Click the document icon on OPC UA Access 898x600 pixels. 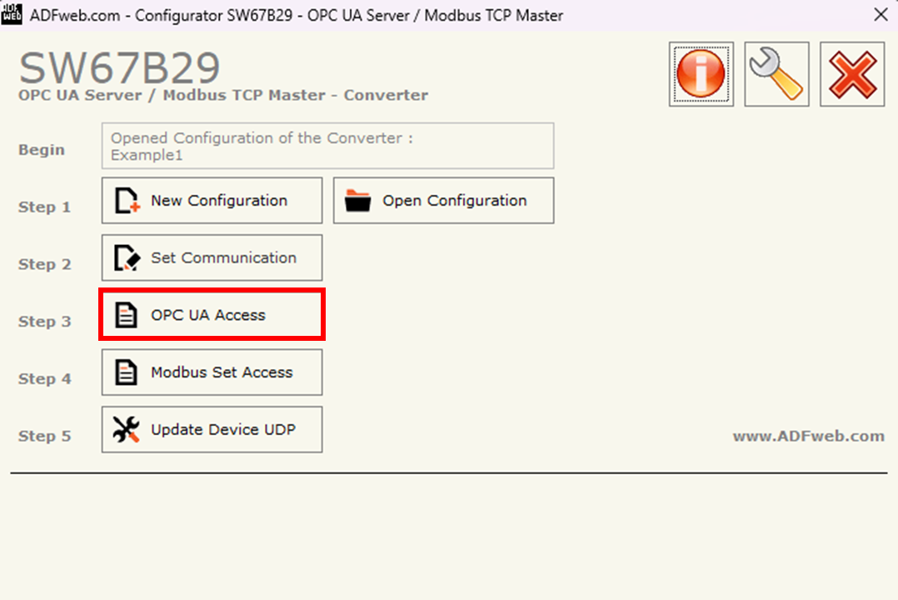tap(127, 314)
